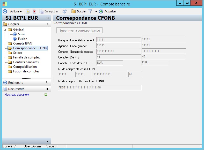Click the Documents page icon

5,89
